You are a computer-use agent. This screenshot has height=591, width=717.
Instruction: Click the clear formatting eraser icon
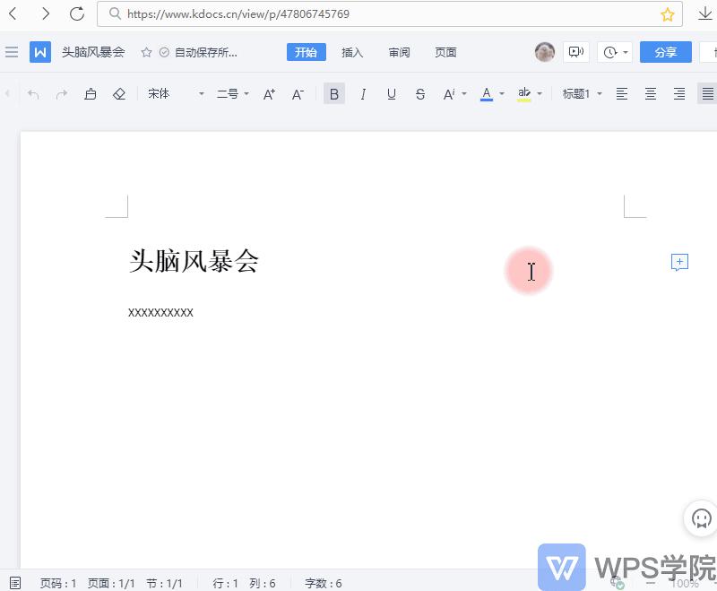pos(119,93)
